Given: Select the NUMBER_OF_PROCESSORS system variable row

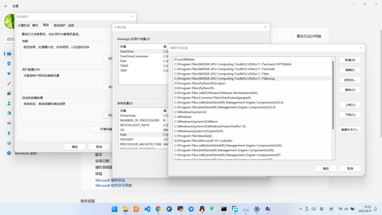Looking at the screenshot, I should pyautogui.click(x=144, y=121).
